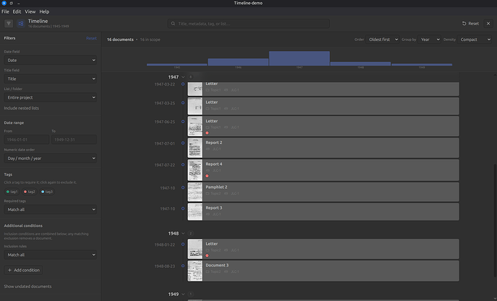This screenshot has width=497, height=301.
Task: Click the Timeline view icon beside the title
Action: [x=21, y=24]
